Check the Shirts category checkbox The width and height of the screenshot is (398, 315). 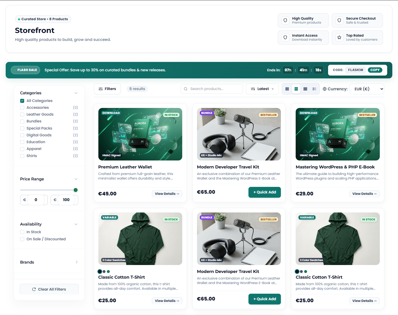(x=22, y=156)
